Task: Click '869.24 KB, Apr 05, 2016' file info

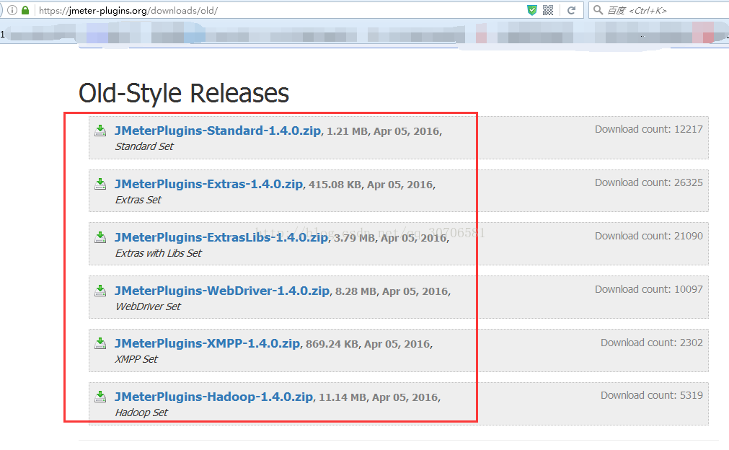Action: [x=369, y=344]
